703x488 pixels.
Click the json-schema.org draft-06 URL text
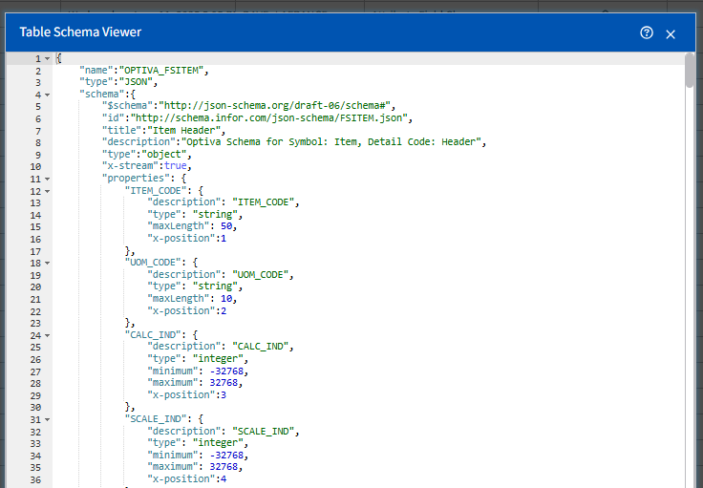tap(275, 106)
